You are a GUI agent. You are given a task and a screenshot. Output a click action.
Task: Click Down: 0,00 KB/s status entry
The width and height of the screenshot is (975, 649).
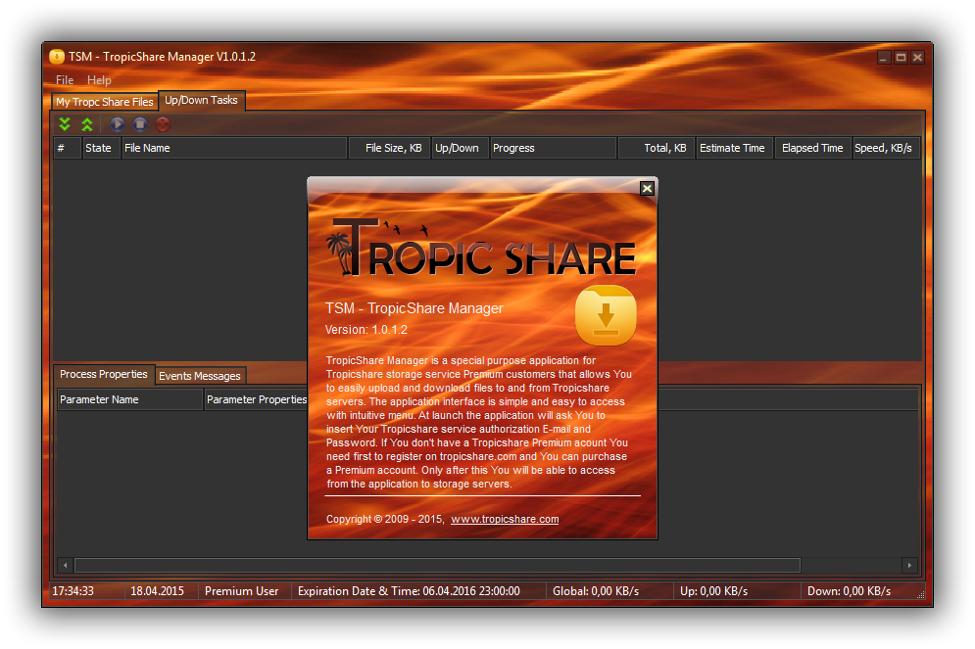(x=849, y=591)
